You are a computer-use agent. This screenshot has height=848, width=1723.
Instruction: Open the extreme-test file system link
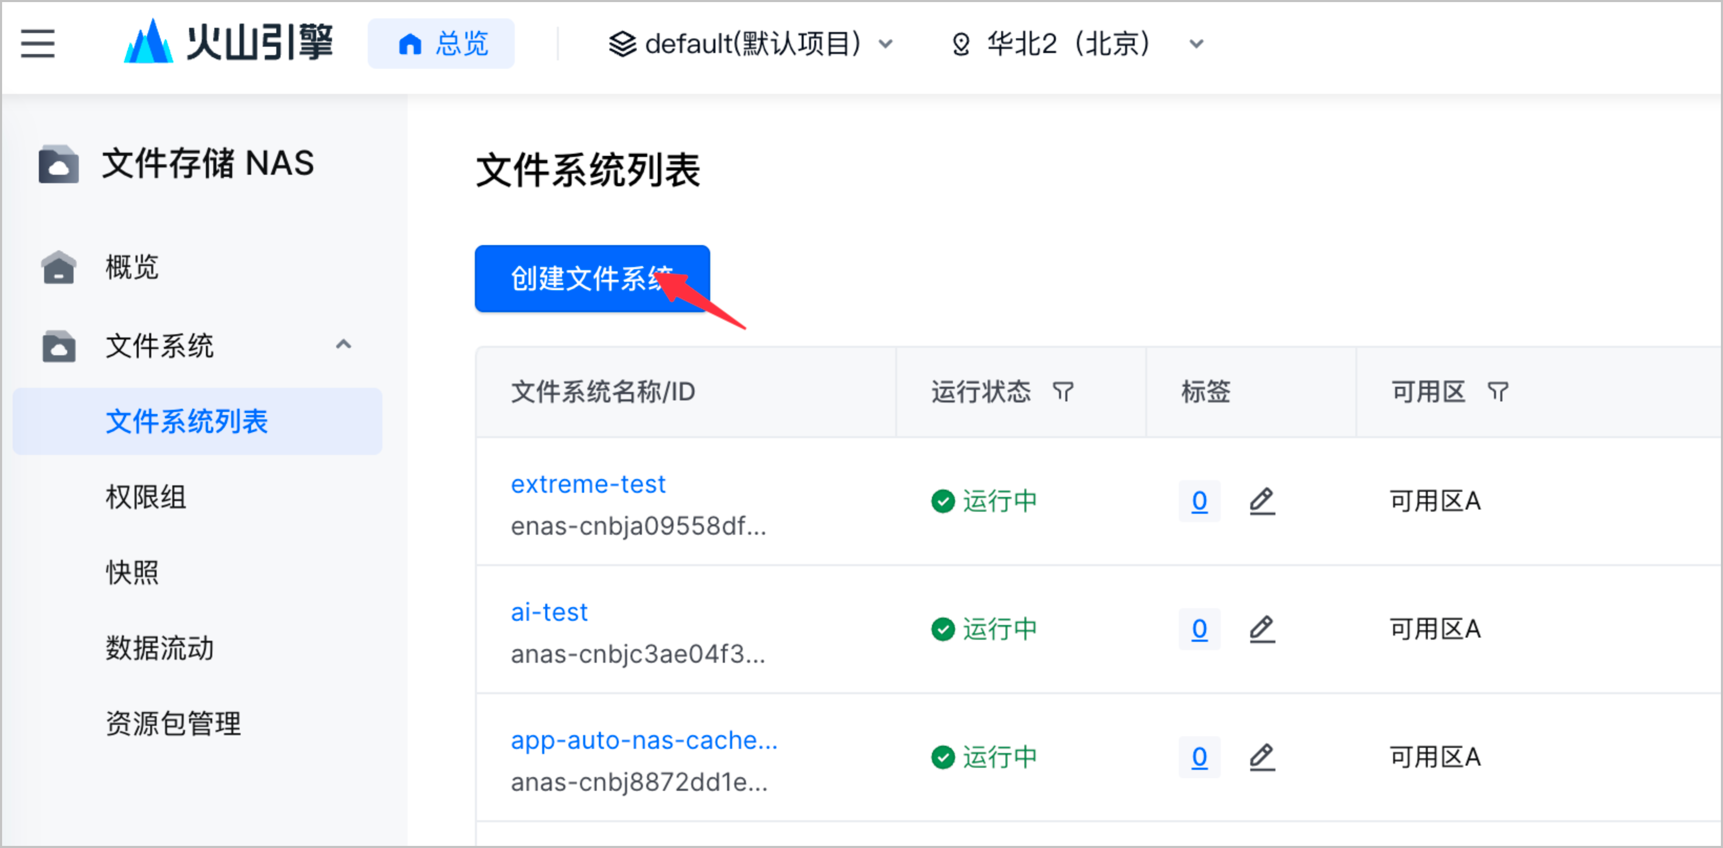click(x=588, y=484)
